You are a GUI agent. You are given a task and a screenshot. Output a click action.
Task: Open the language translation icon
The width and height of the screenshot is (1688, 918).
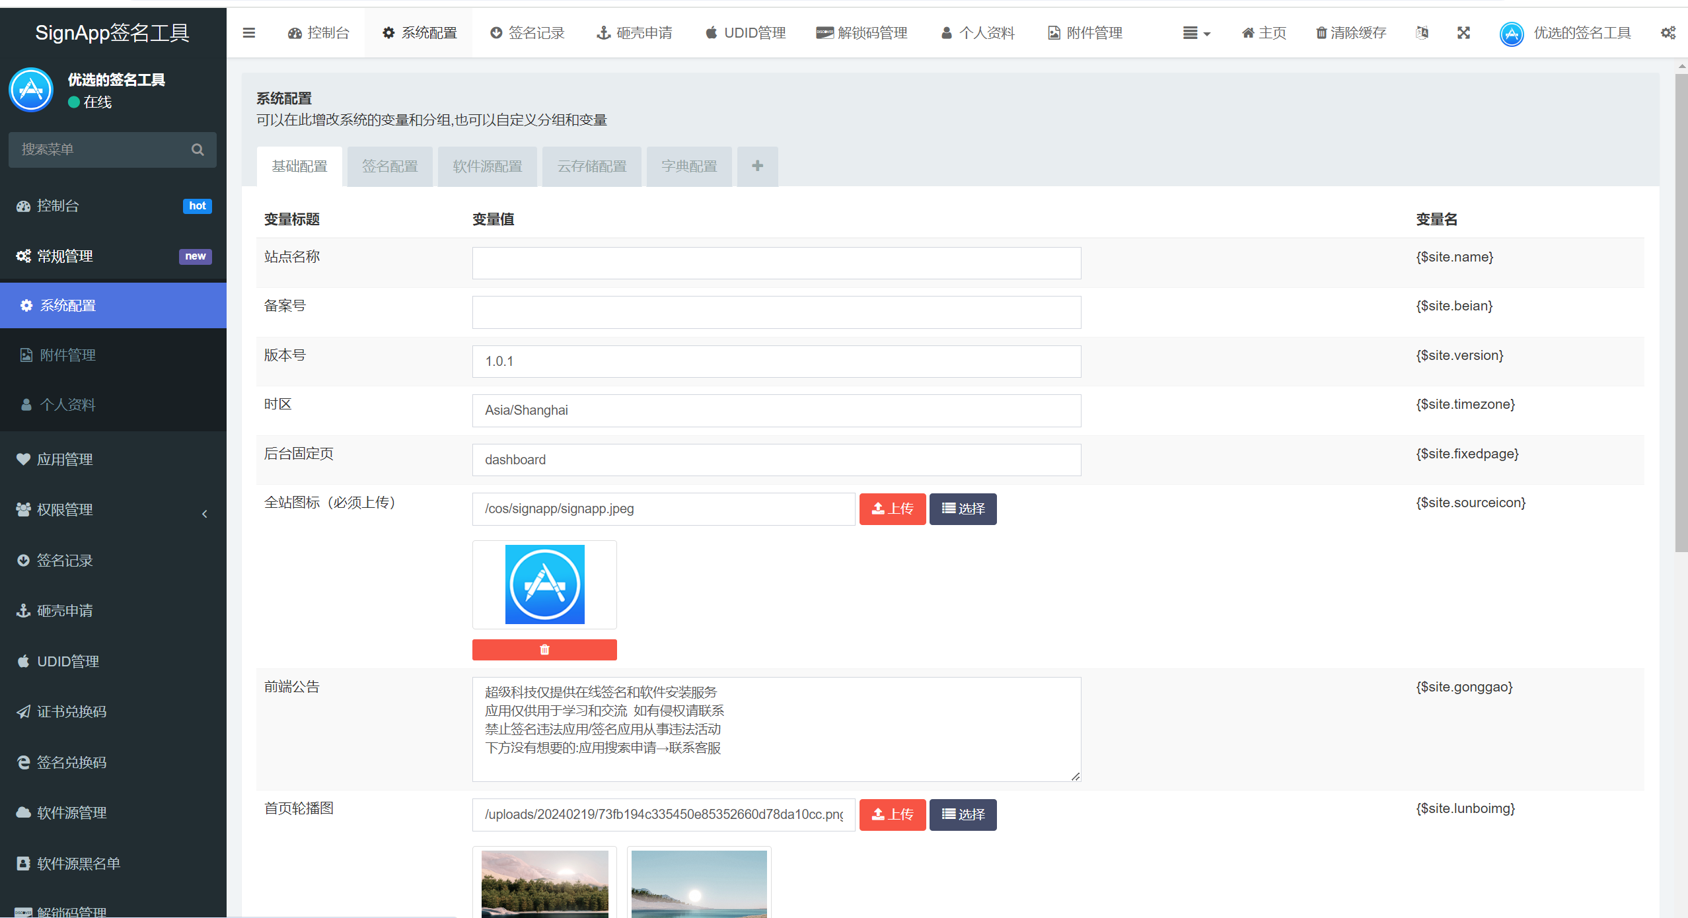1422,32
